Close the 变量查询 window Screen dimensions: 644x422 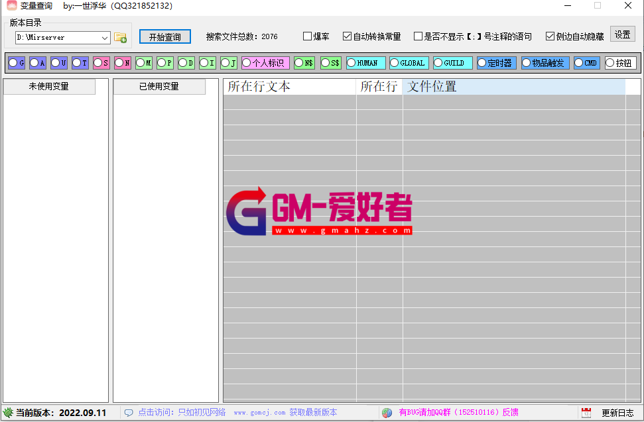point(628,6)
